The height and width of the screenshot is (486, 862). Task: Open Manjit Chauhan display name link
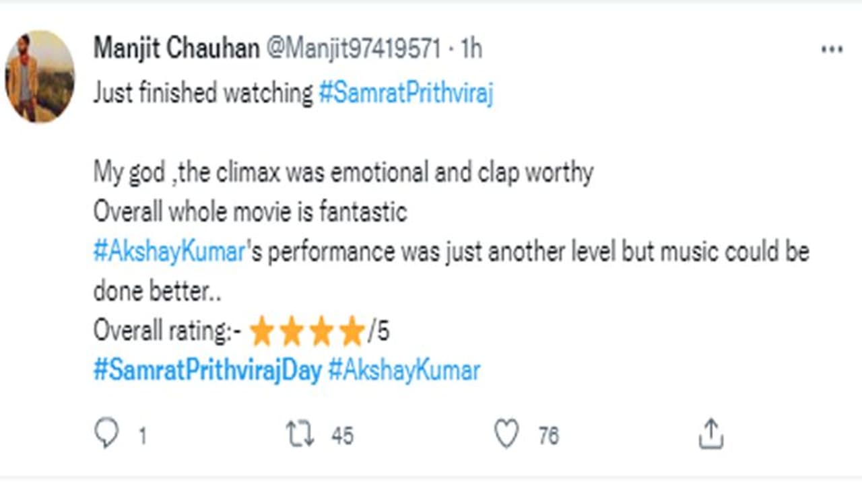pos(176,48)
